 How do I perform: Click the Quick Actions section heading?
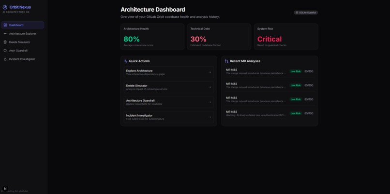(x=139, y=61)
